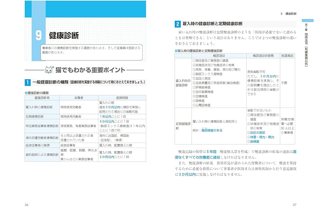Click the blue item ③血圧の測定
Viewport: 336px width, 207px height.
pos(256,132)
